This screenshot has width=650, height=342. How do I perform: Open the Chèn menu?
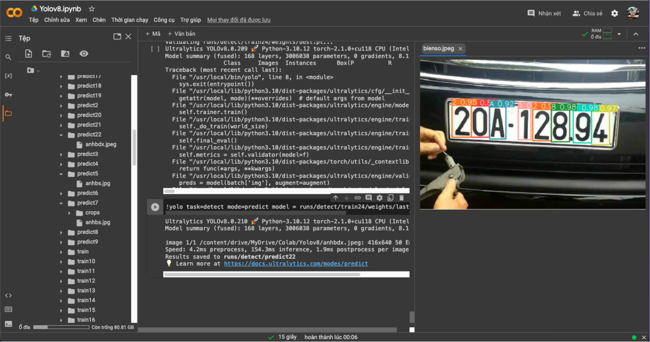tap(99, 20)
